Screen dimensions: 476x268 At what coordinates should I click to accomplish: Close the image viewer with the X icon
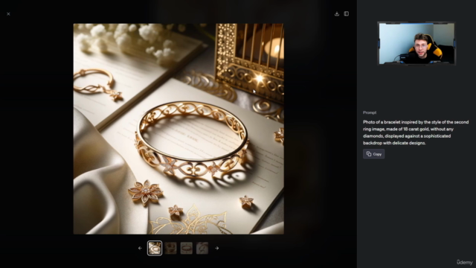(8, 14)
